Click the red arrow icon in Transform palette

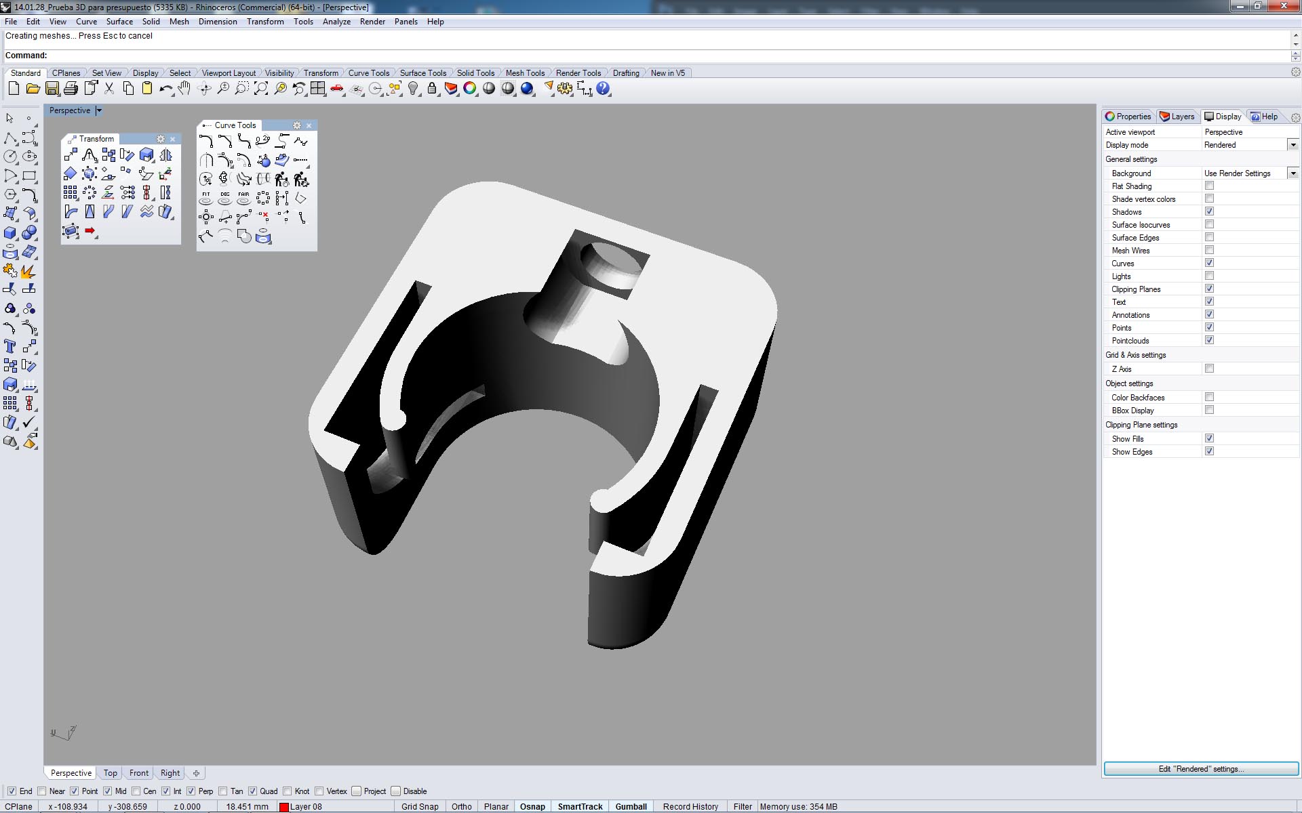[90, 231]
